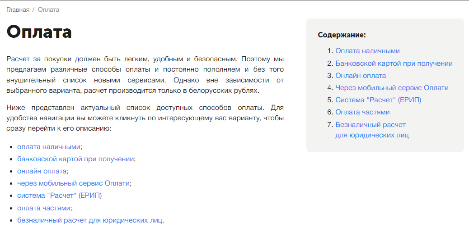Screen dimensions: 469x232
Task: Jump to 'Система "Расчет" (ЕРИП)' in Содержание
Action: [x=378, y=100]
